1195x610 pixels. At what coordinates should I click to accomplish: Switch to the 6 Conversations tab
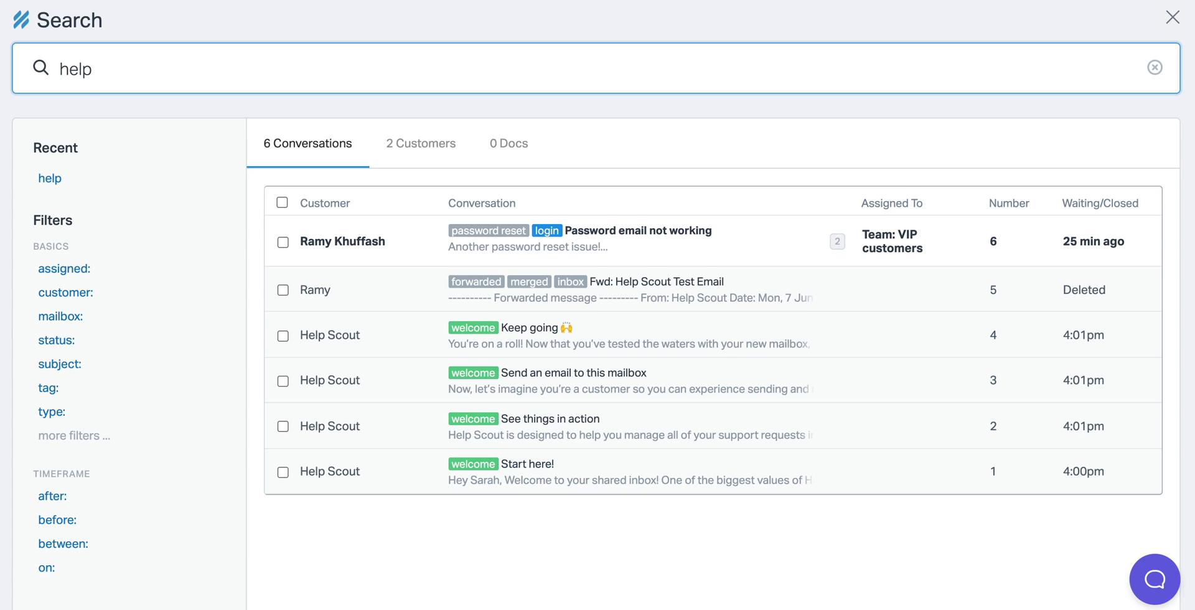pos(307,143)
